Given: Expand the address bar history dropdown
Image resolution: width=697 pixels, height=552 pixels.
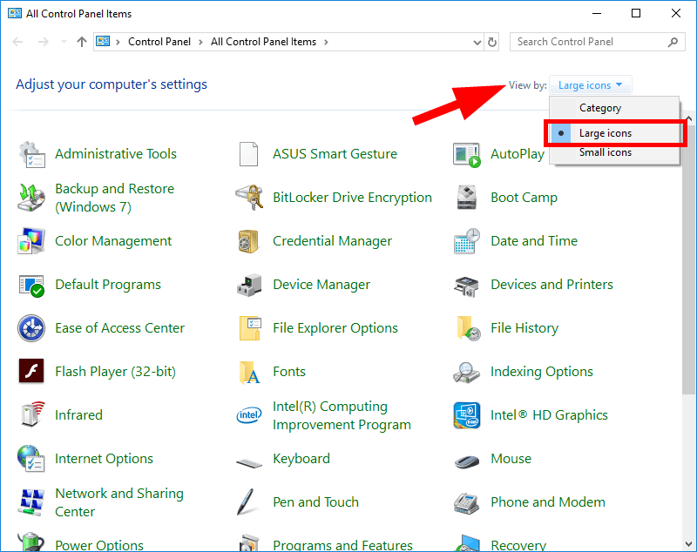Looking at the screenshot, I should tap(477, 42).
